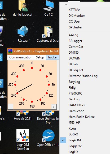Launch Log4OM NextGen desktop shortcut
The height and width of the screenshot is (154, 110).
point(23,139)
